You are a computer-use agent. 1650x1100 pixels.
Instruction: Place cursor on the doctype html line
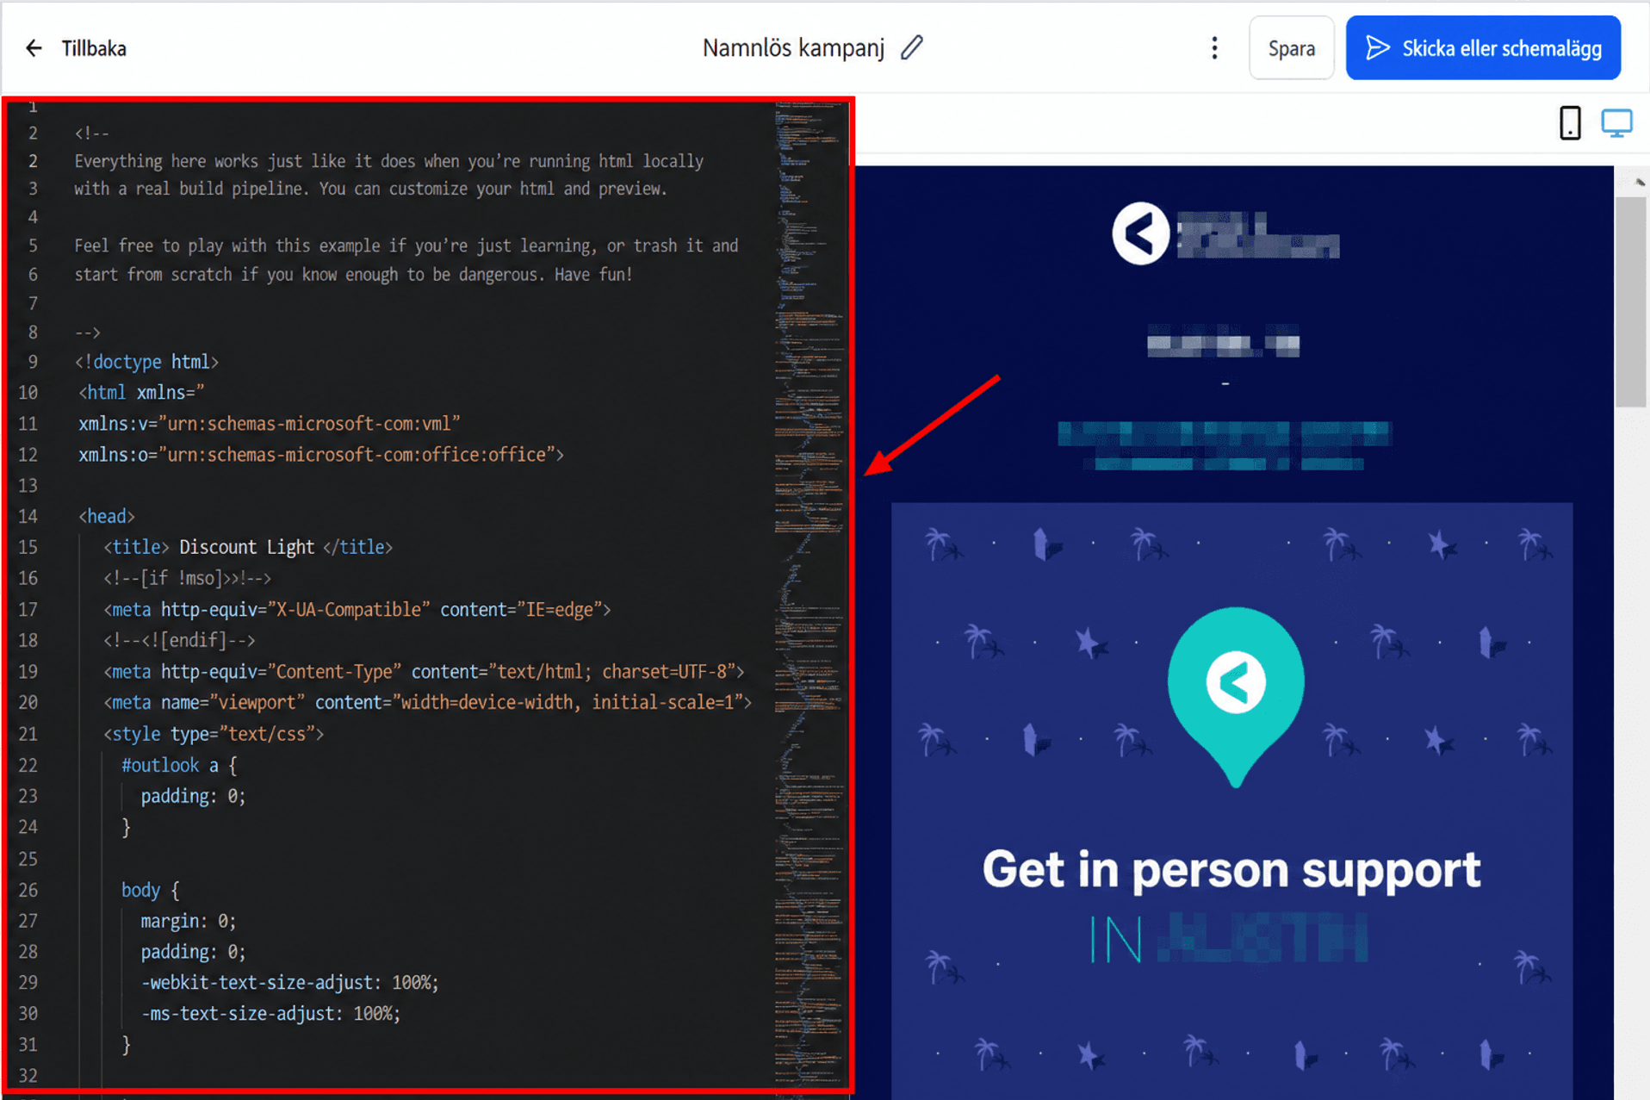(146, 362)
